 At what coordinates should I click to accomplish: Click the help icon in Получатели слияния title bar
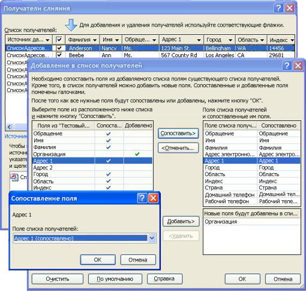coord(278,8)
